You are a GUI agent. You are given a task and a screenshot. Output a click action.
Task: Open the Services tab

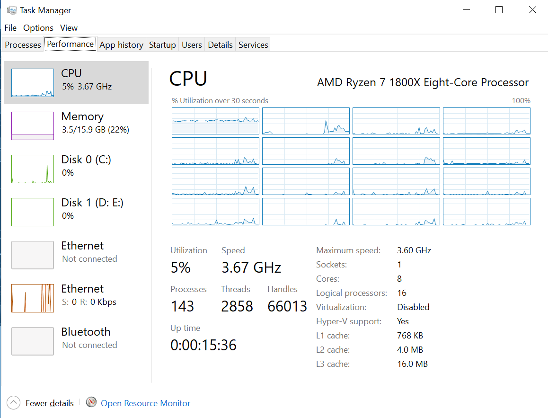(253, 45)
